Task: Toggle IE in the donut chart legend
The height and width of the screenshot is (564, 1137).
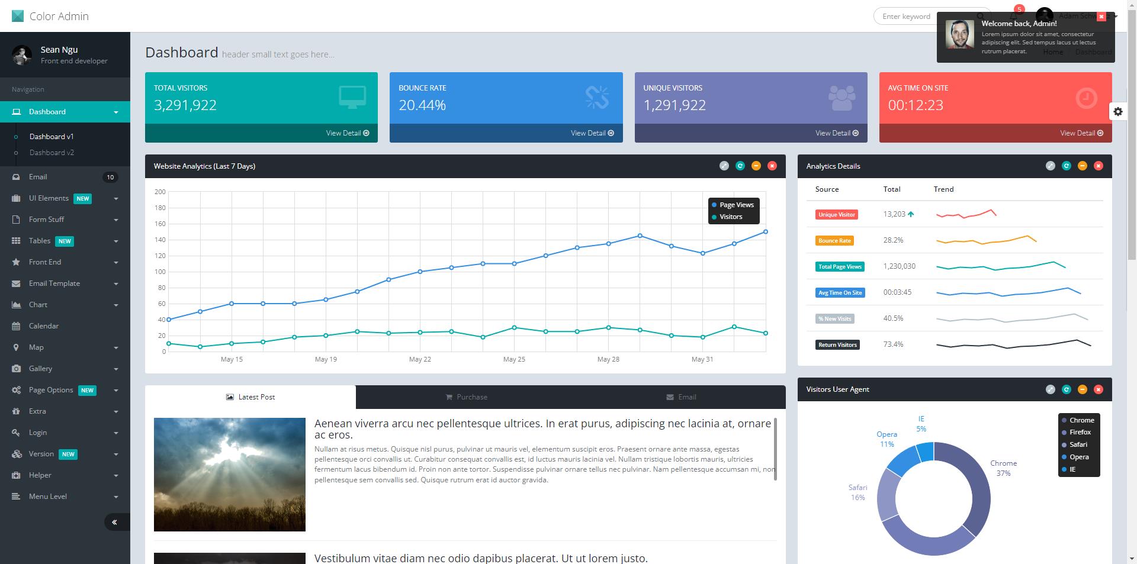Action: [1068, 469]
